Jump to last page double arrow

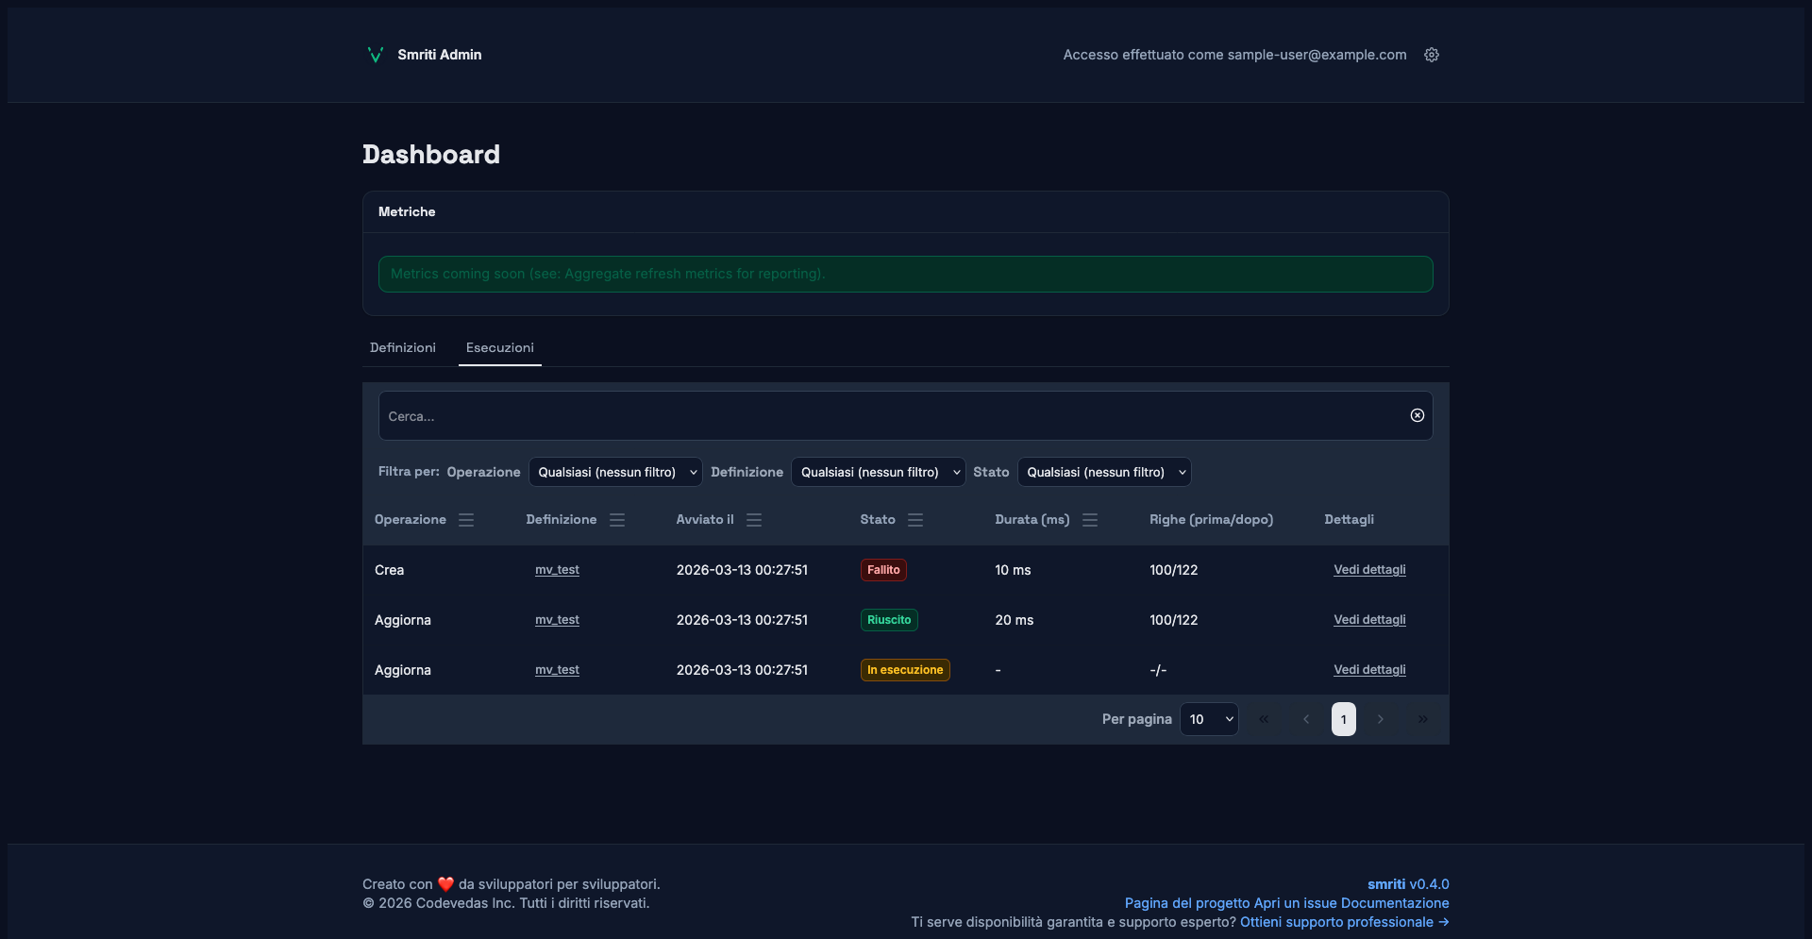1422,719
